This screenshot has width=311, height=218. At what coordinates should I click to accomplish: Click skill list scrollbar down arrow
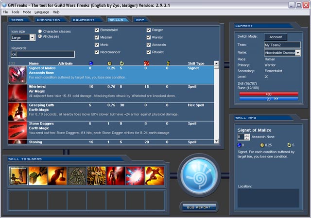pos(216,141)
